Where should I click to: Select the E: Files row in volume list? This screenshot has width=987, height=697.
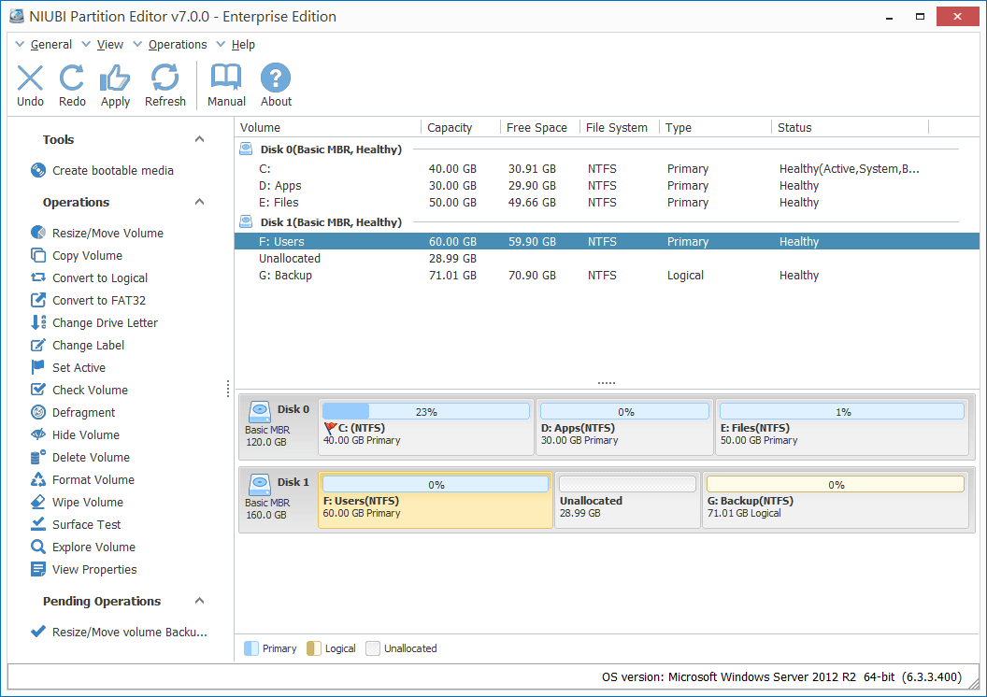(x=607, y=203)
